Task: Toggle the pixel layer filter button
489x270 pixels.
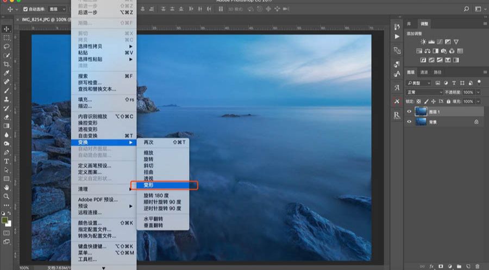Action: click(x=438, y=83)
